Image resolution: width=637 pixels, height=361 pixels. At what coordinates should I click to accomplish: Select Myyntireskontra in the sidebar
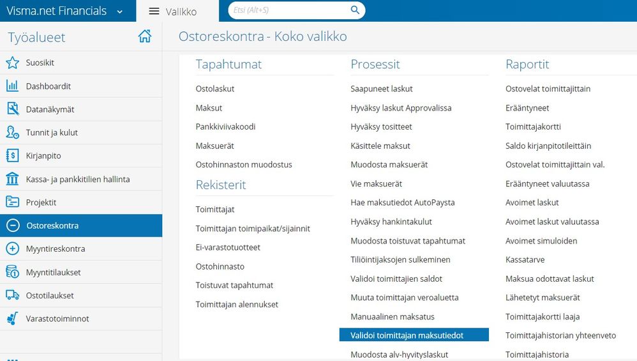[x=56, y=249]
